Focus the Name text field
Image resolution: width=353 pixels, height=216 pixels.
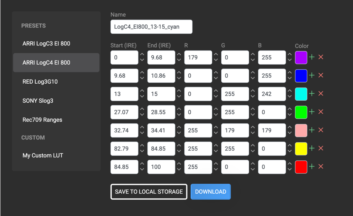pyautogui.click(x=151, y=27)
